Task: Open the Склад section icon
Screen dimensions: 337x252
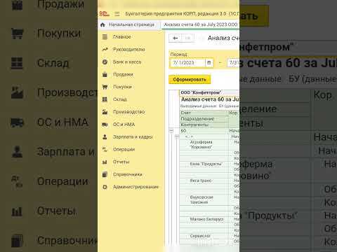Action: (x=105, y=99)
